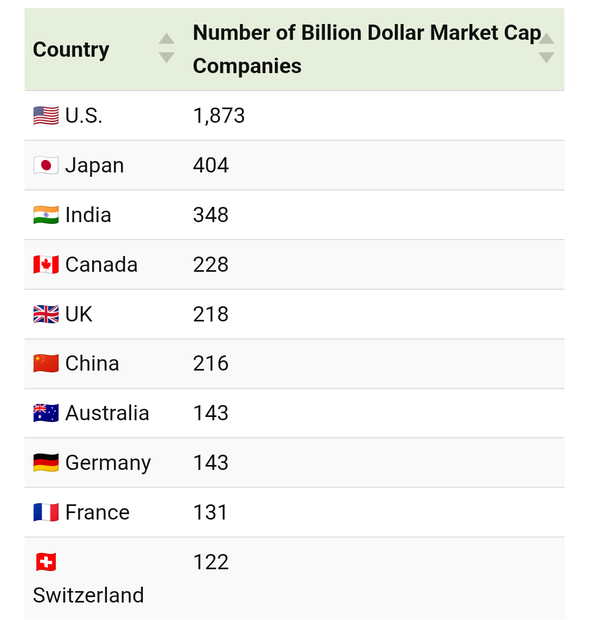This screenshot has width=589, height=620.
Task: Click the UK flag icon
Action: pyautogui.click(x=46, y=314)
